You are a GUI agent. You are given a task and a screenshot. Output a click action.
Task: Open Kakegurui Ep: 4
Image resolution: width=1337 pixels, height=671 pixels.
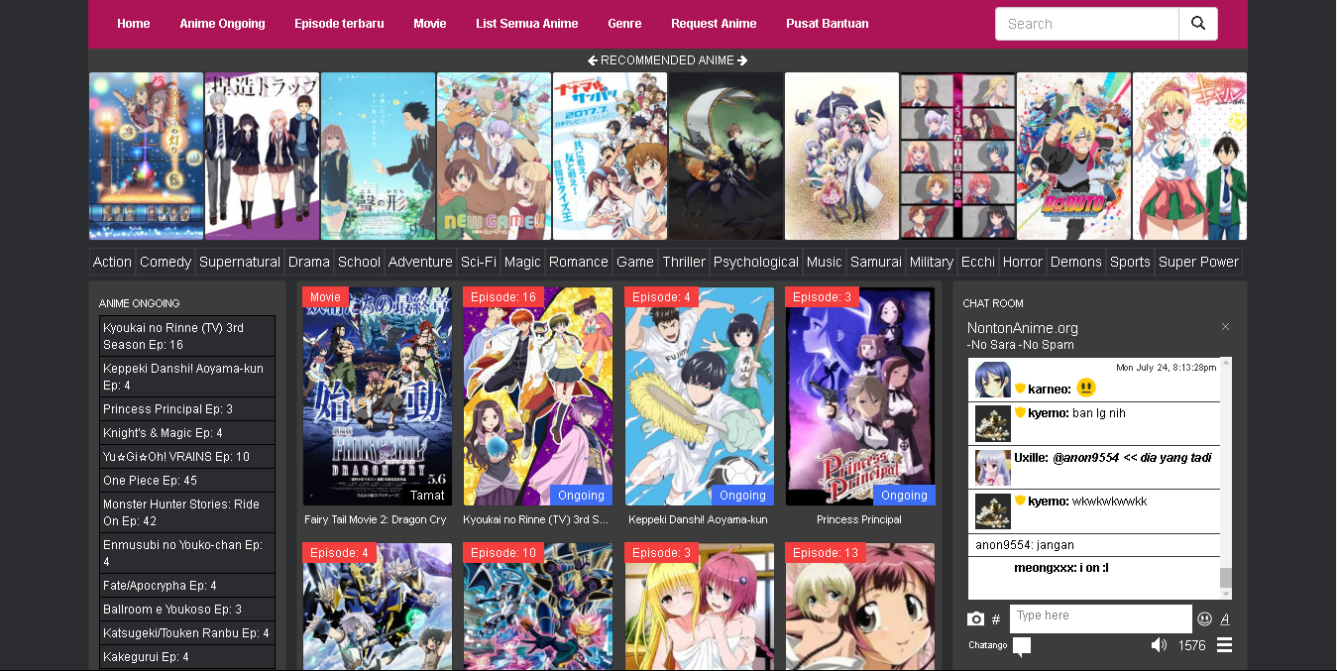(187, 657)
